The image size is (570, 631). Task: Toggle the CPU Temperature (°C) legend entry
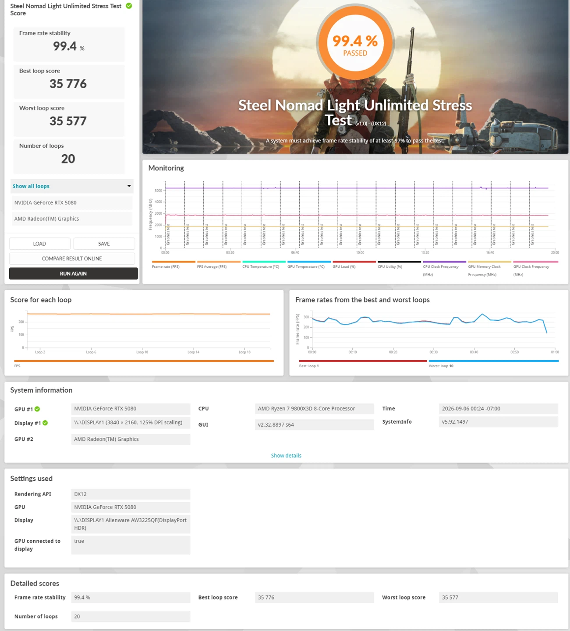264,265
